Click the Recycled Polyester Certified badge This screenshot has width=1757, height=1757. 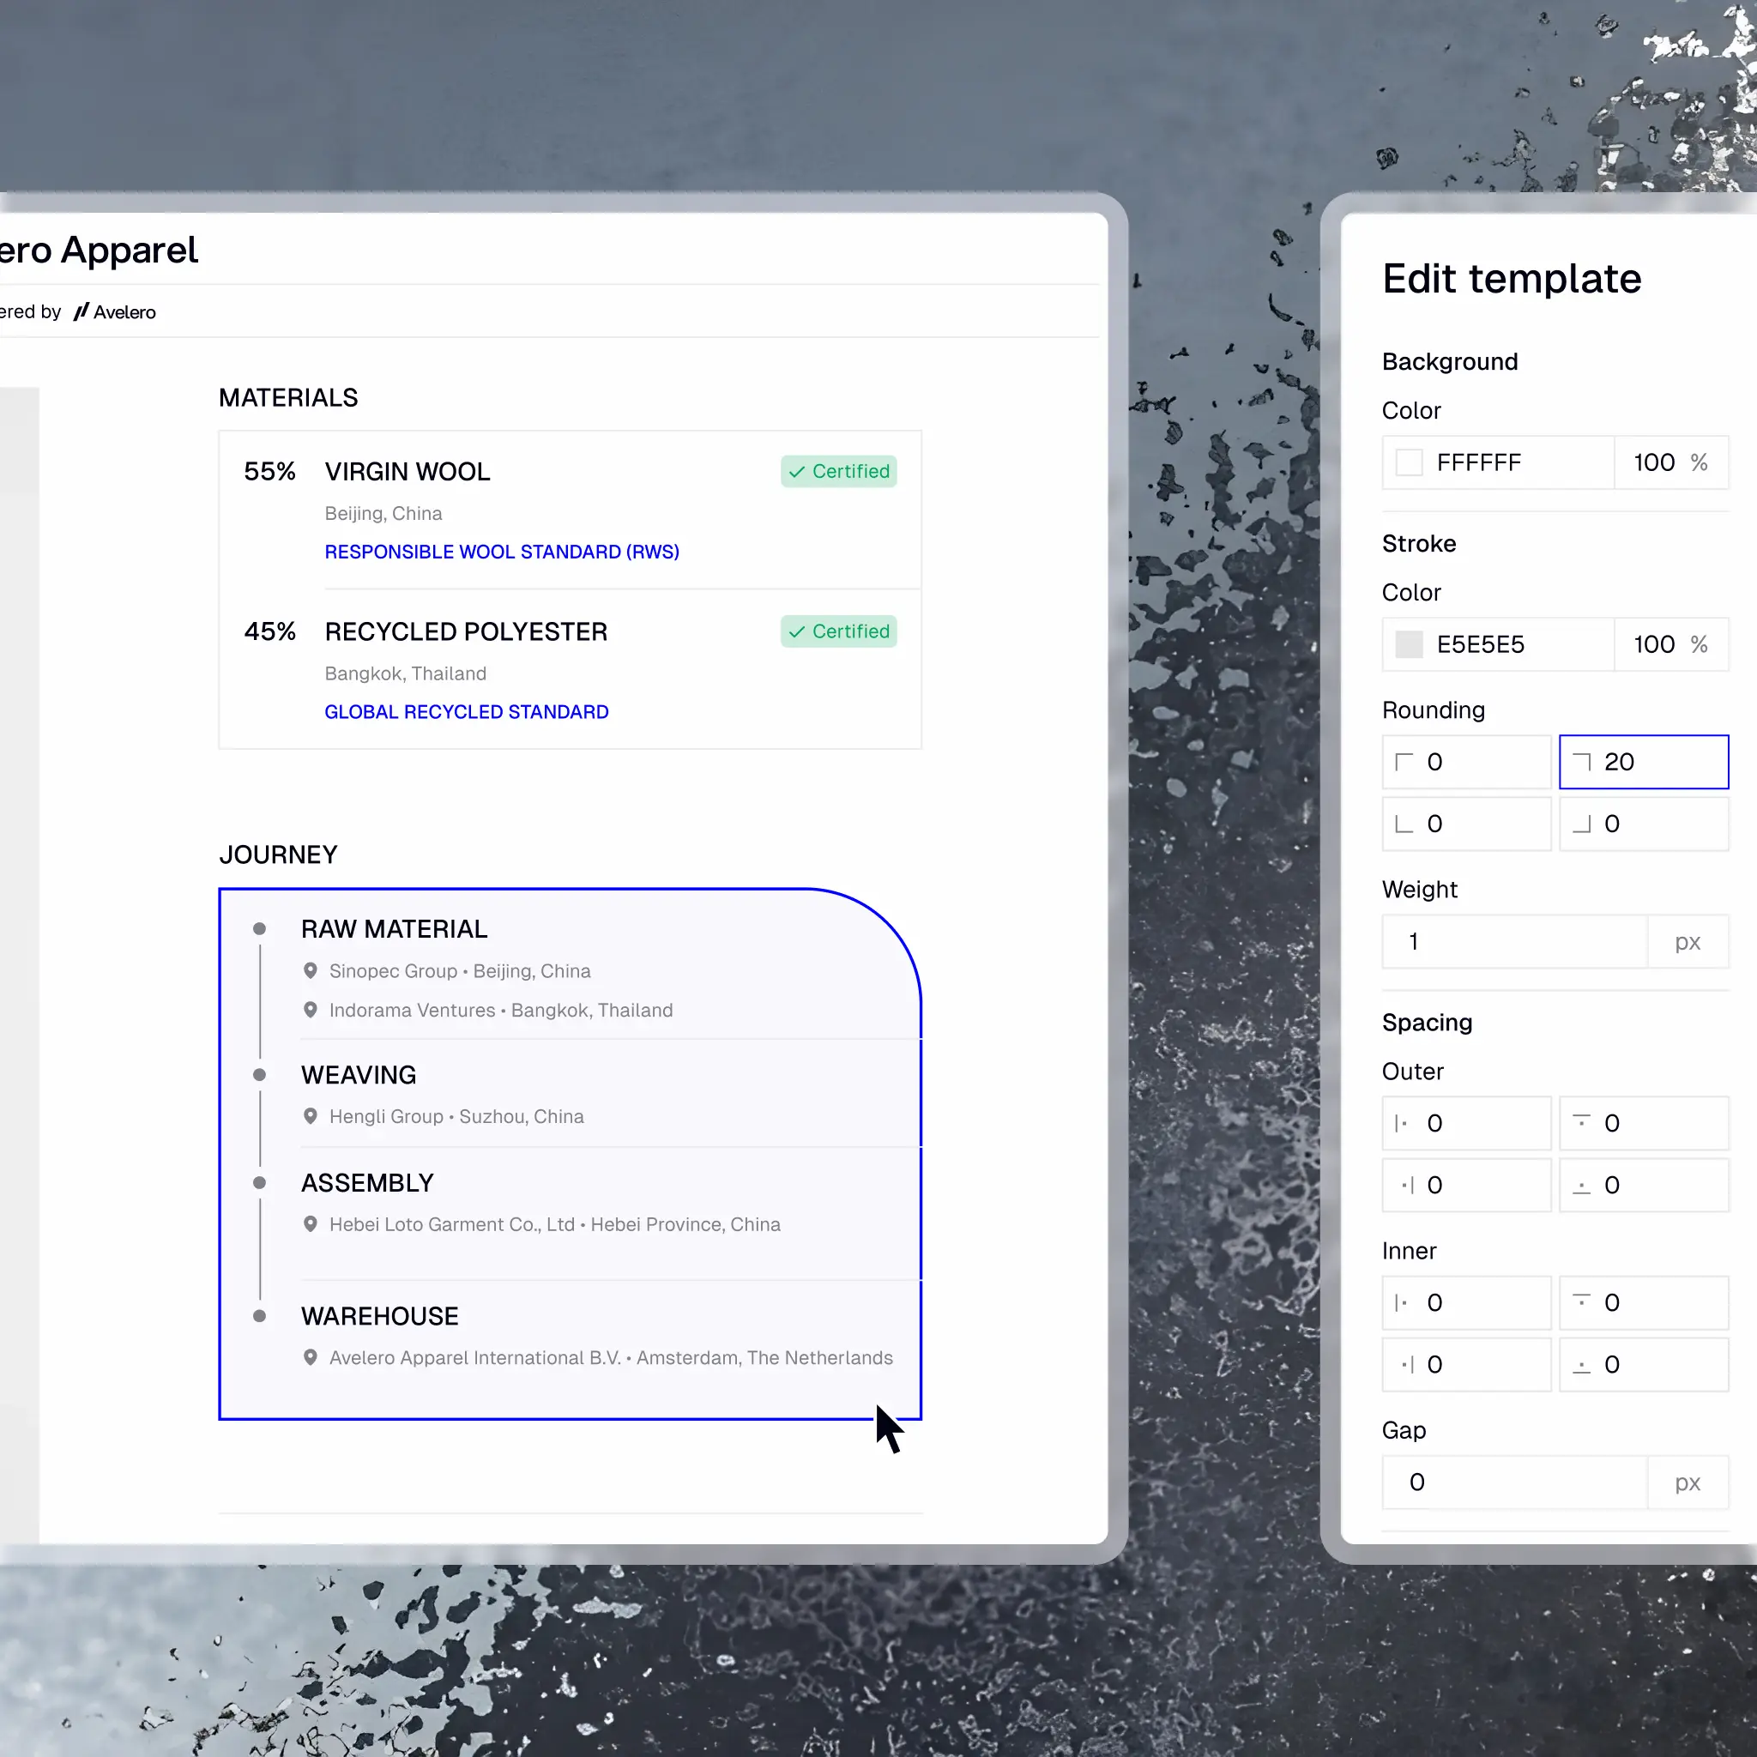838,631
